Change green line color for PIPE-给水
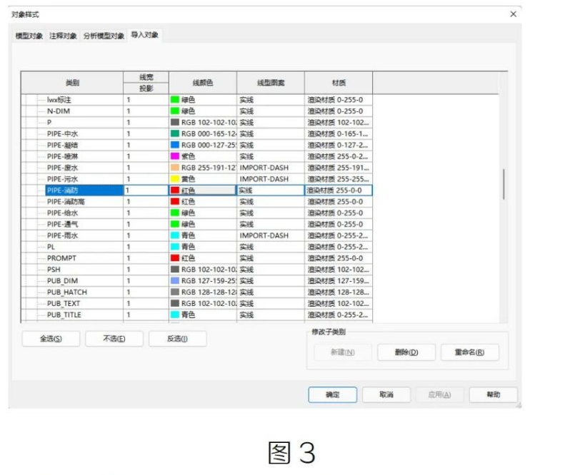570x475 pixels. [203, 213]
